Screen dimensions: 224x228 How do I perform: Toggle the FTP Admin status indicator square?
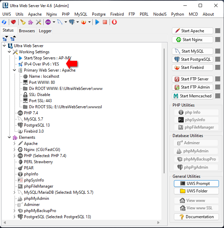tap(218, 87)
